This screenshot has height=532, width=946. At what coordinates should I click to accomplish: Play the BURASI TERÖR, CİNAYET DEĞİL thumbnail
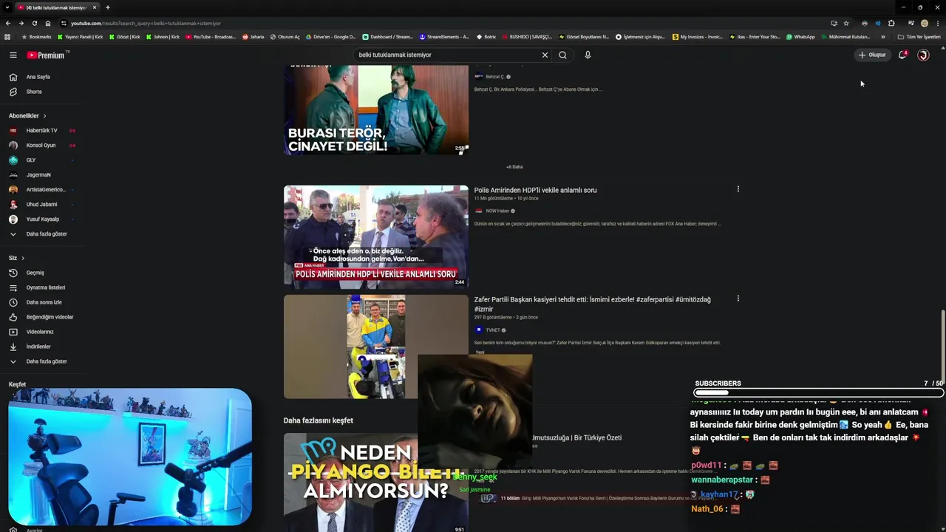coord(375,110)
